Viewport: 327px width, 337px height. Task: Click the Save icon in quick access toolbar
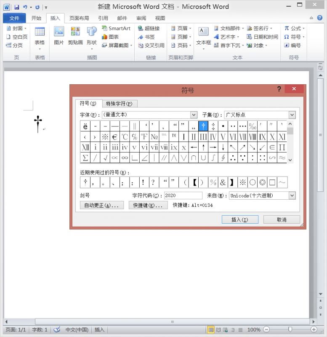tap(16, 7)
